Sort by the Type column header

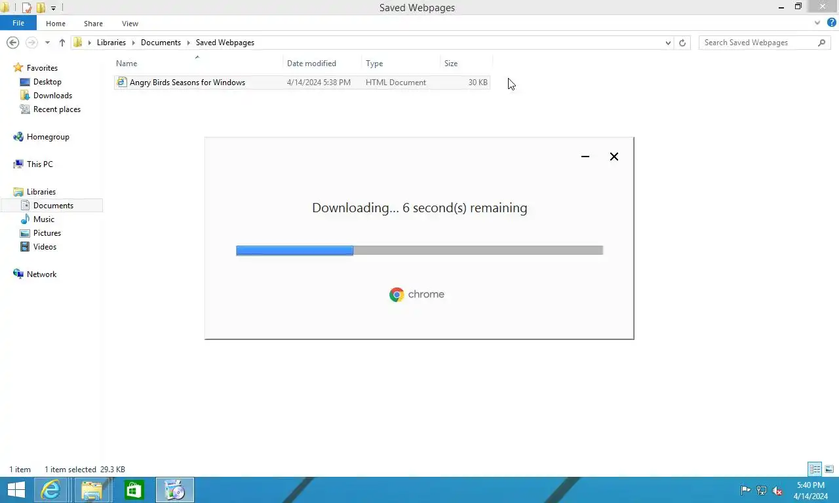[x=401, y=64]
